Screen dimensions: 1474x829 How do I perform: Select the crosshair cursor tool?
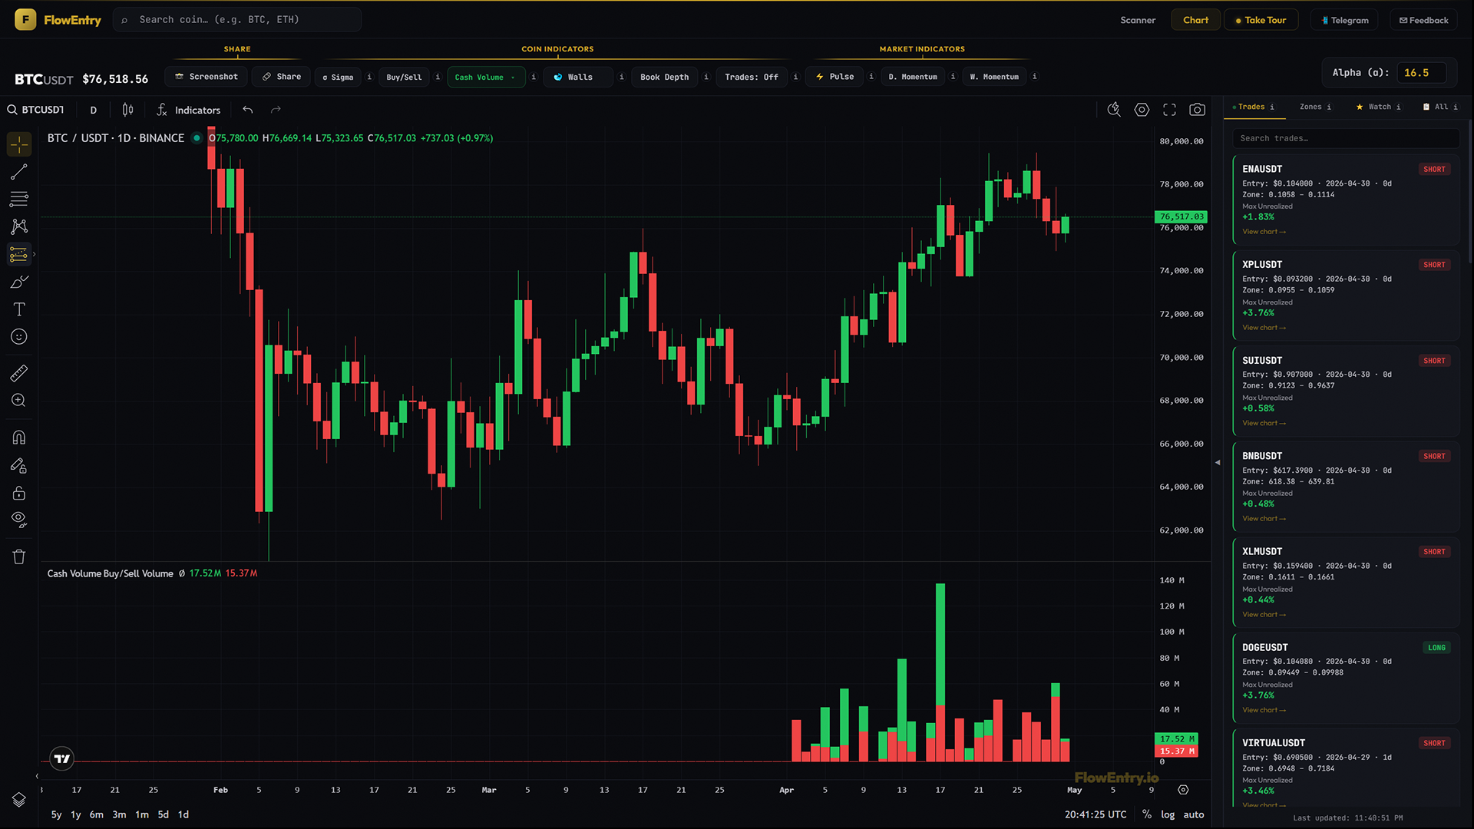point(19,144)
